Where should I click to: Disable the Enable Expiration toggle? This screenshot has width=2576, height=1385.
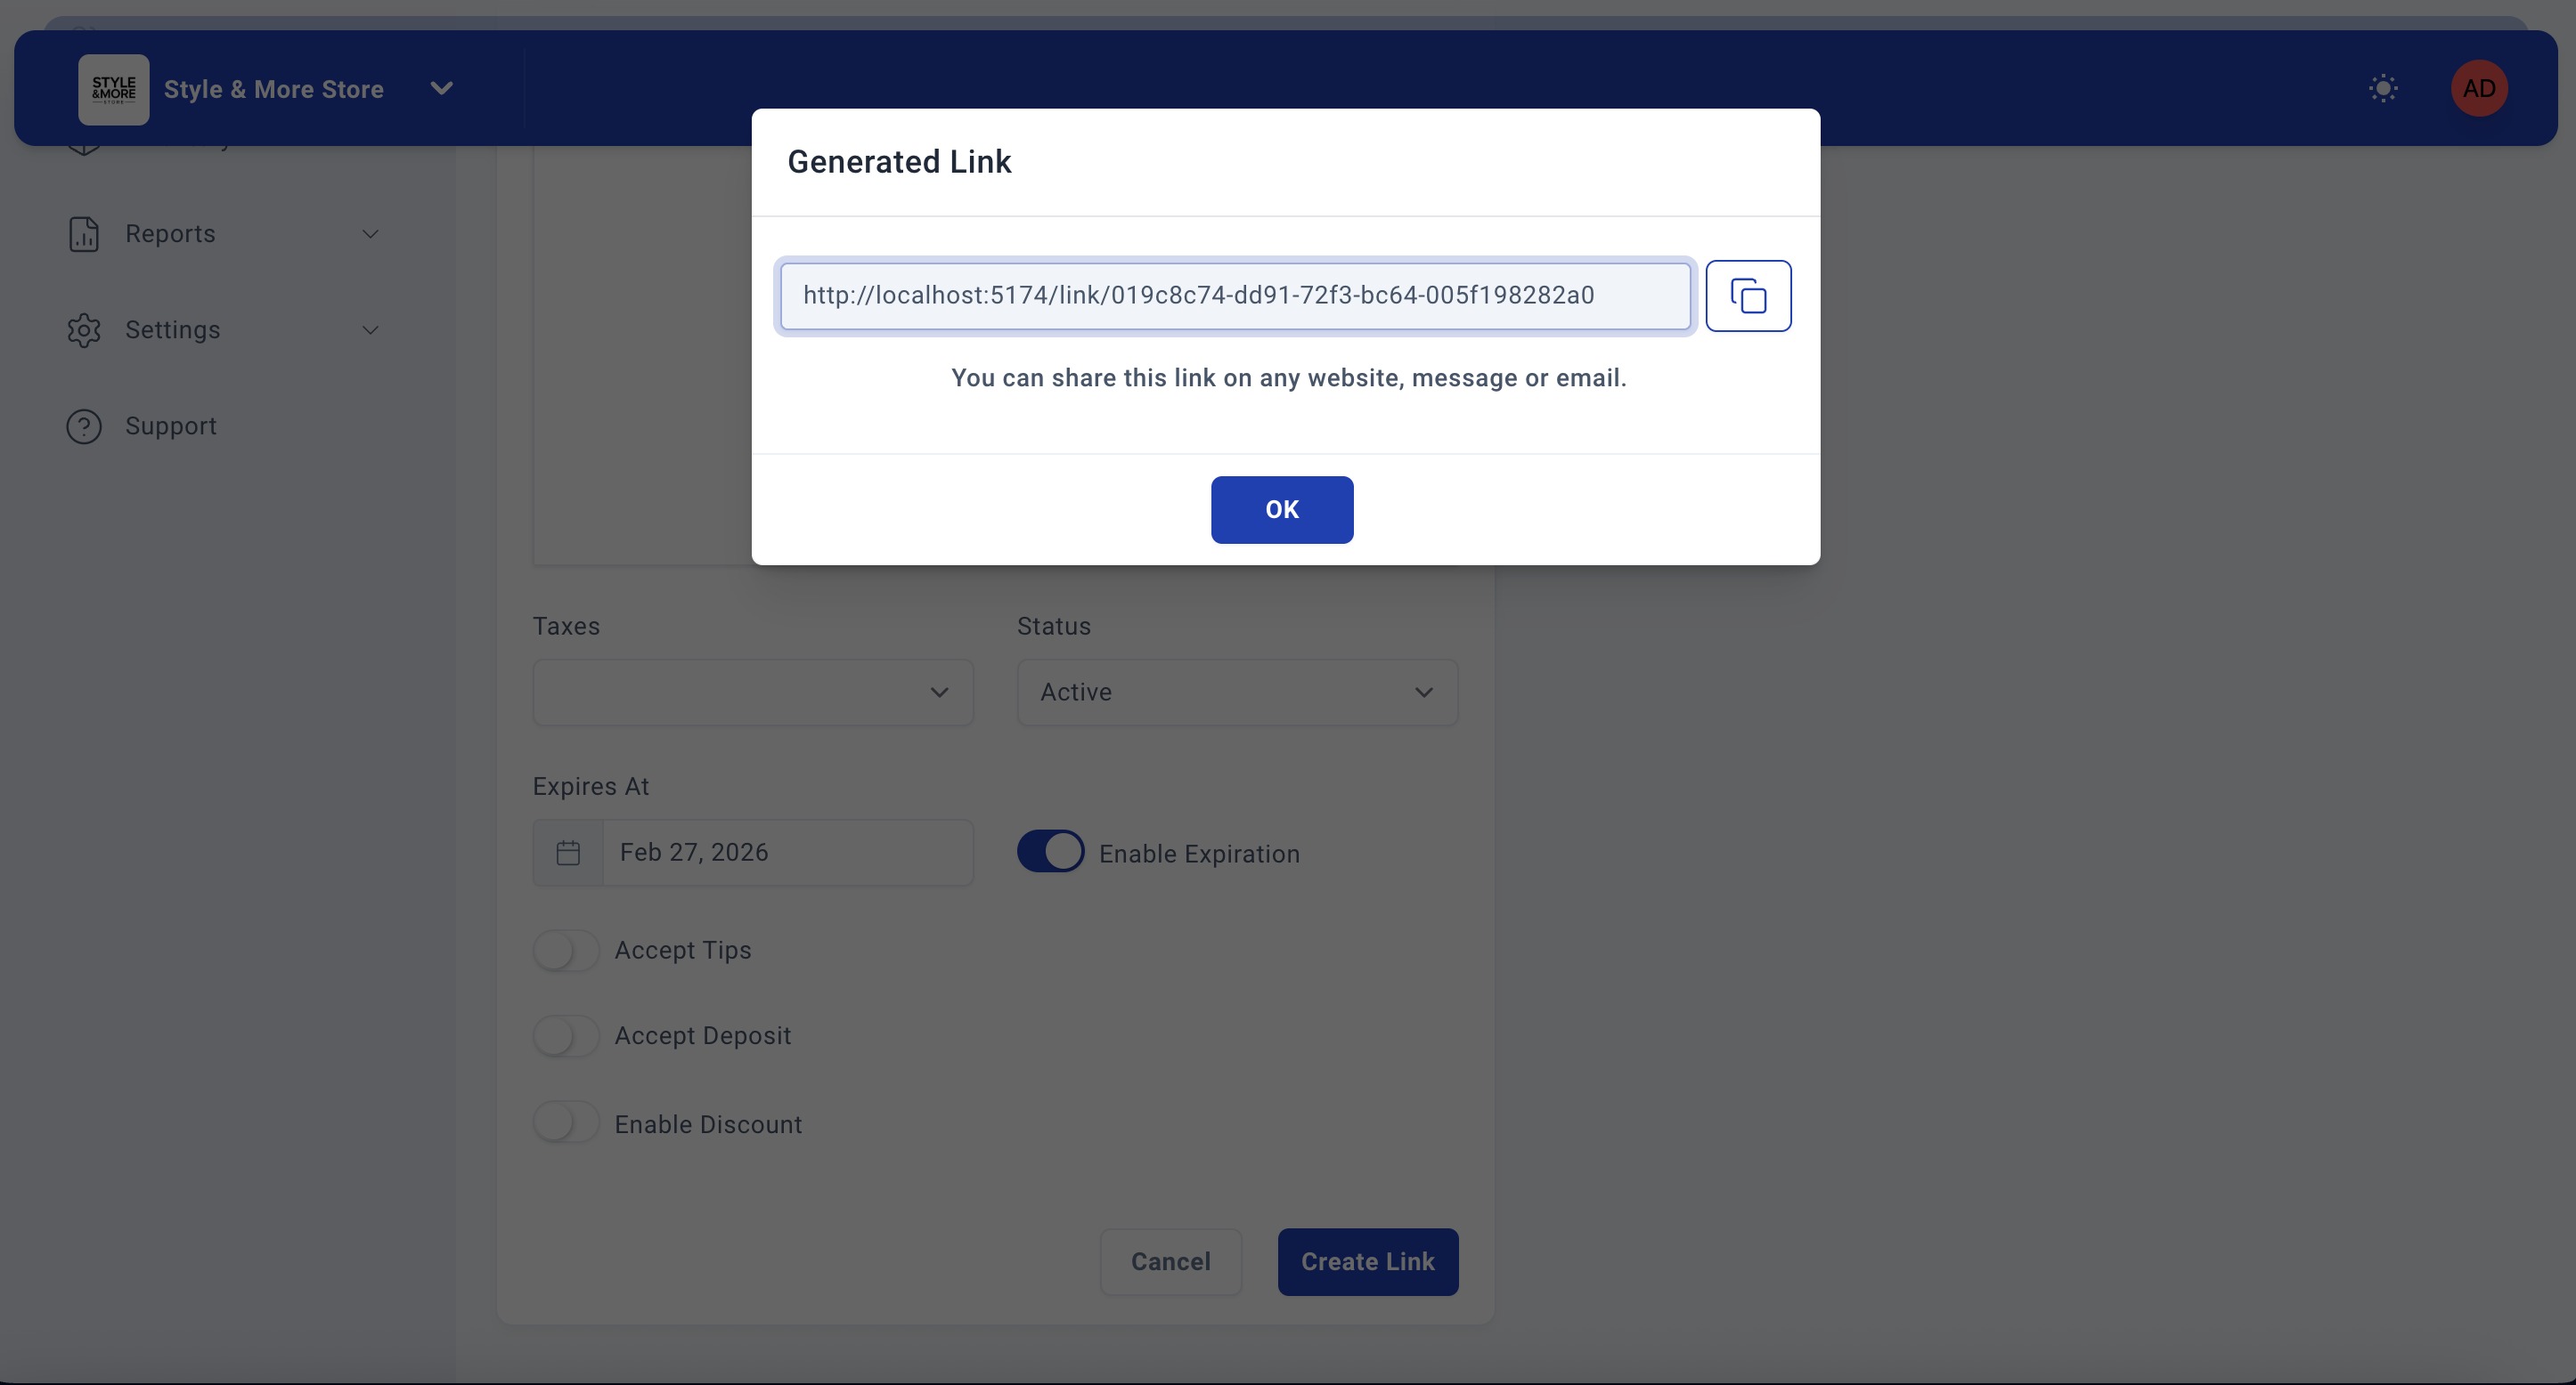1050,853
